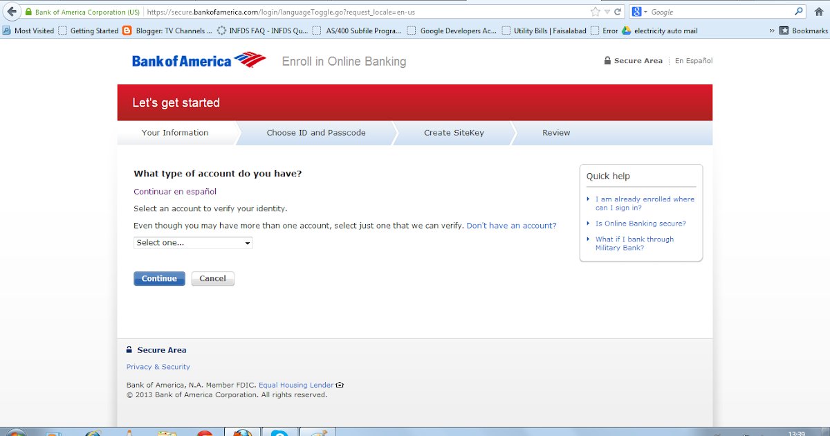Click the Secure Area padlock in header

click(x=607, y=61)
